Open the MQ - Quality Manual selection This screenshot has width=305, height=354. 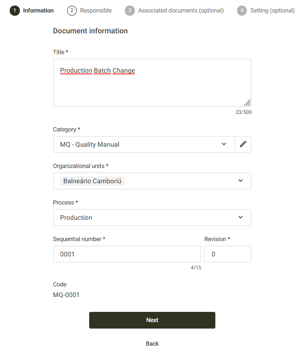(144, 144)
